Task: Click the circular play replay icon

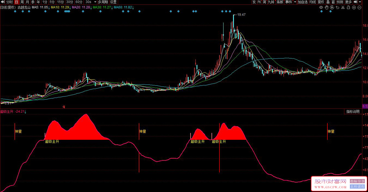Action: (332, 7)
